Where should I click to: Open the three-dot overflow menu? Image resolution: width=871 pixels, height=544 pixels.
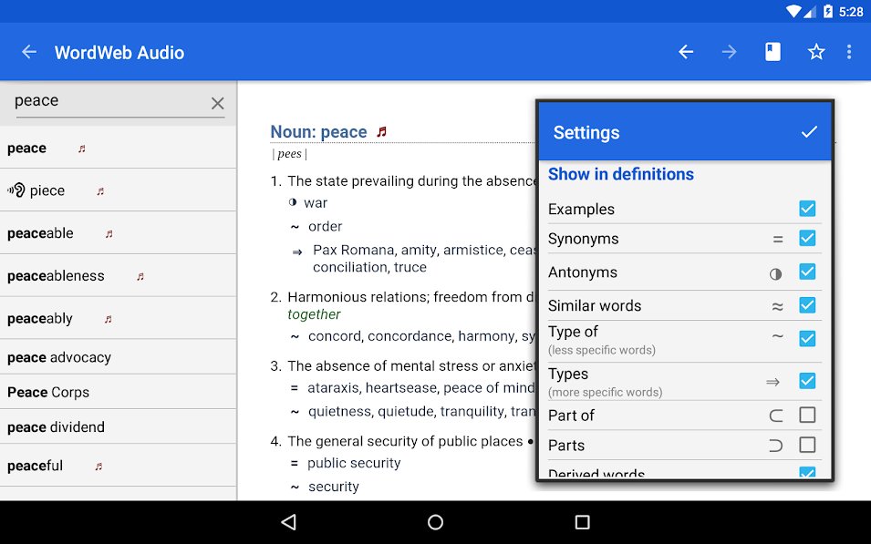click(x=849, y=52)
